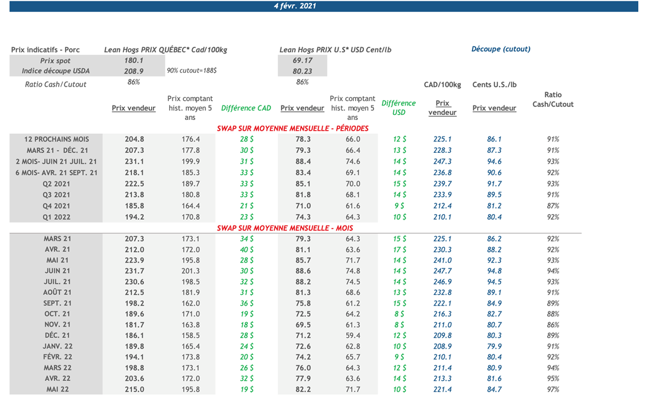Click the Q2 2021 row label
This screenshot has width=647, height=396.
pos(57,184)
